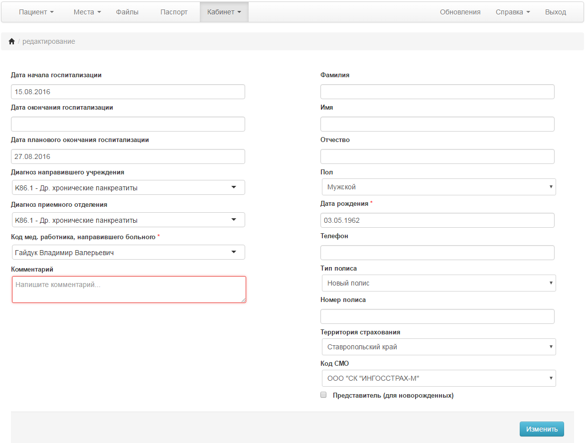Open the Кабинет menu

[224, 12]
